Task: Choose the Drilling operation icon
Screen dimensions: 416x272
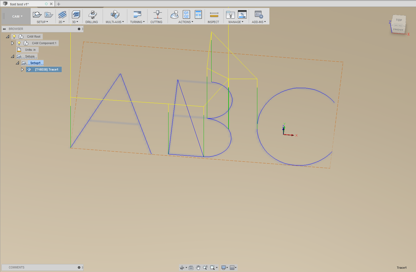Action: pos(92,15)
